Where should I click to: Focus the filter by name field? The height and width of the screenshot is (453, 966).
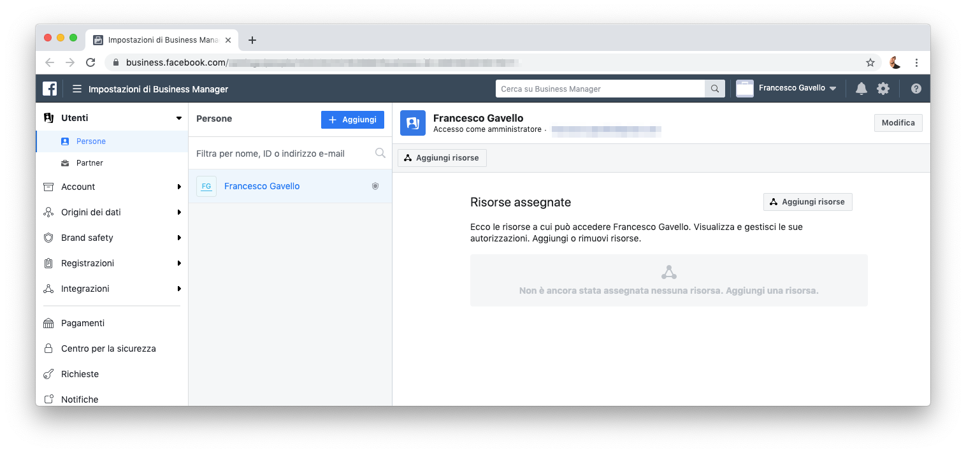point(284,154)
